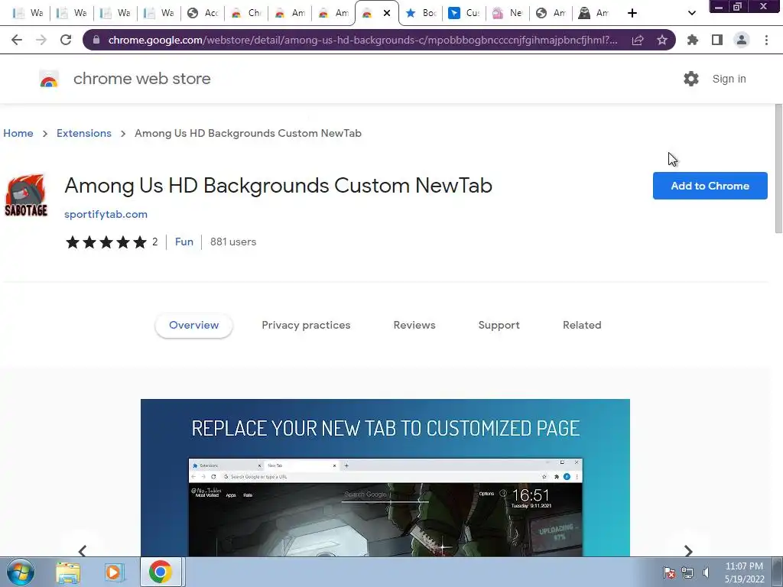
Task: Click the address bar URL
Action: tap(362, 40)
